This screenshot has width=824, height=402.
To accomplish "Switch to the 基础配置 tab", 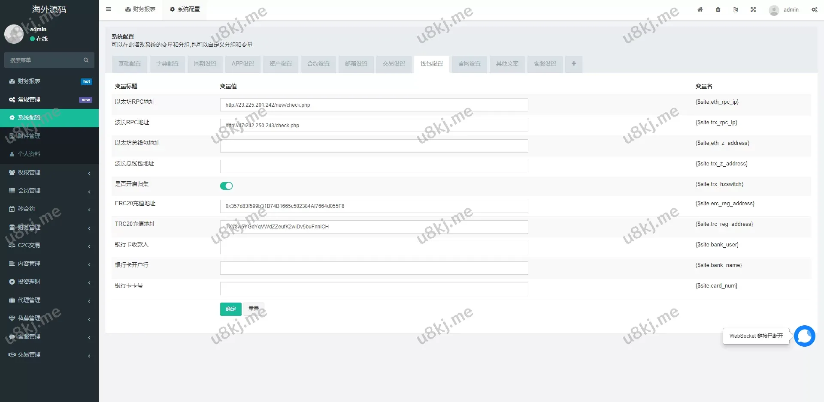I will [x=130, y=64].
